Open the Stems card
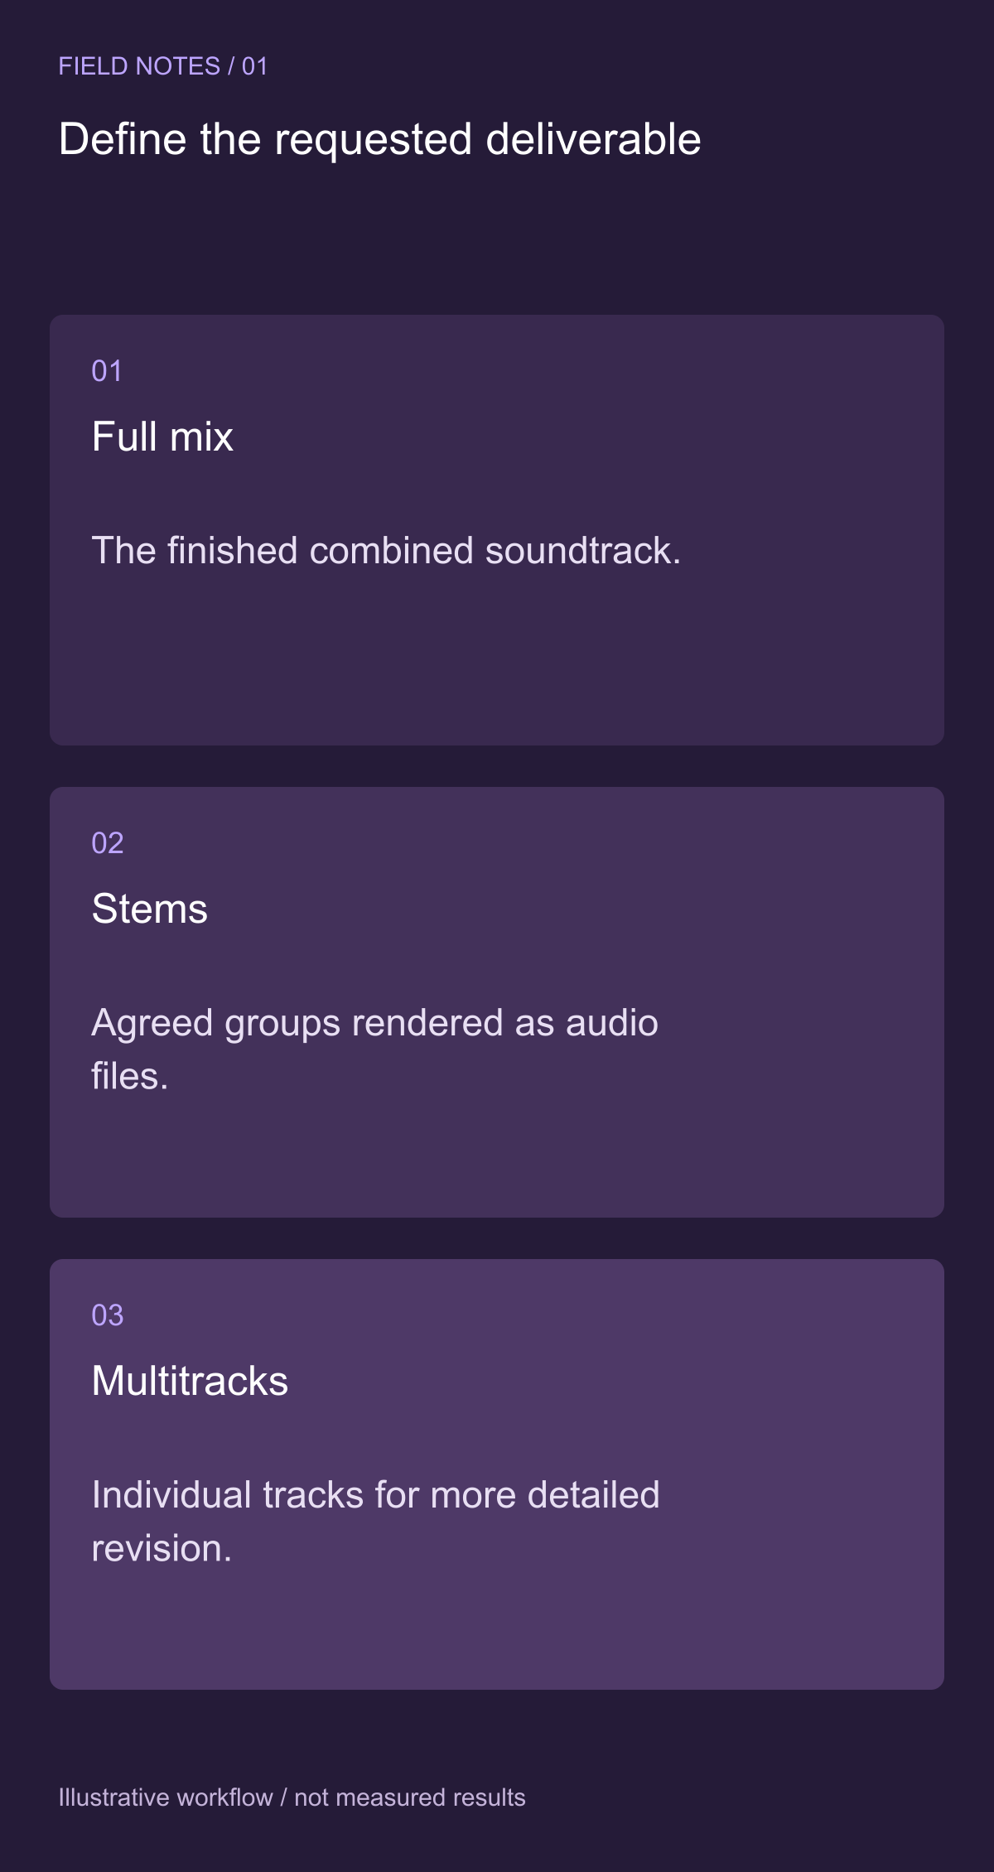 (x=497, y=1002)
